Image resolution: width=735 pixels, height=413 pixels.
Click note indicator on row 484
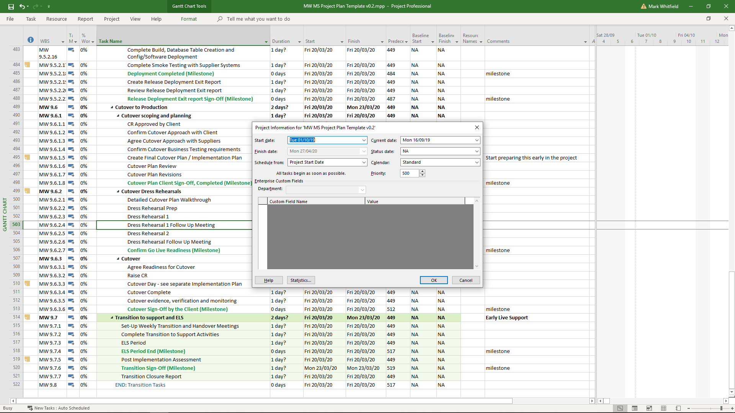coord(27,65)
